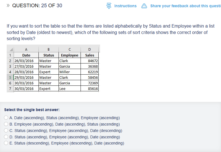Click the cell containing Miller
Viewport: 221px width, 152px height.
(69, 72)
